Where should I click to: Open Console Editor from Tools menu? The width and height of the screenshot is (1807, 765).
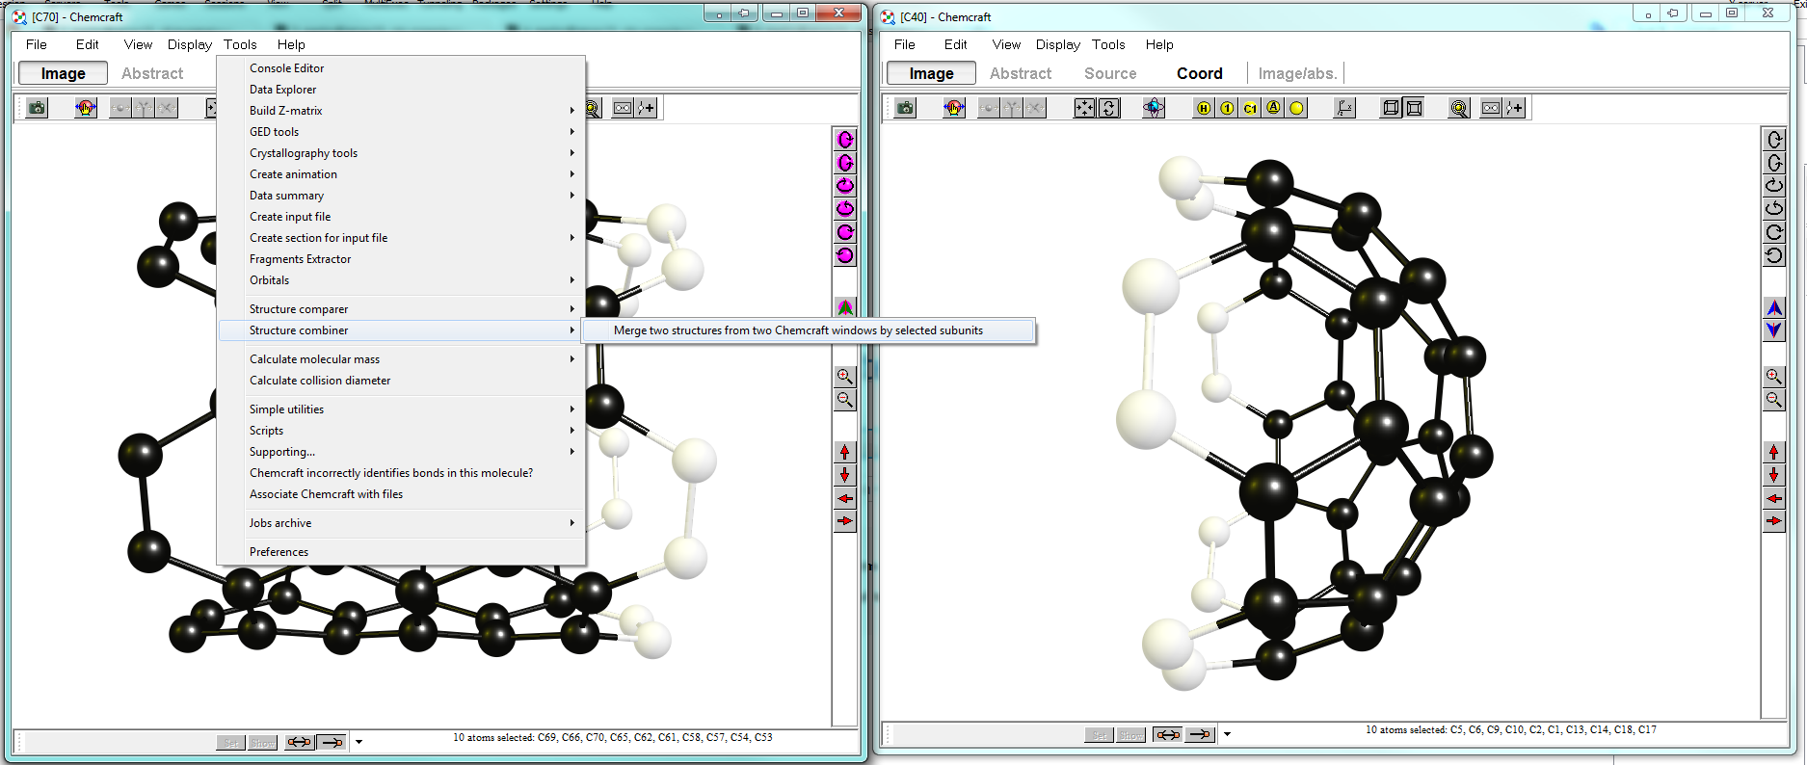[401, 68]
